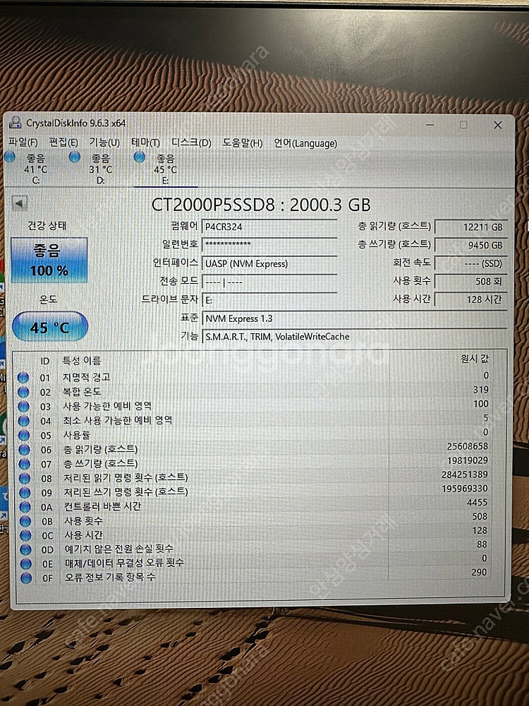Click the 원시 값 column header

pos(475,359)
